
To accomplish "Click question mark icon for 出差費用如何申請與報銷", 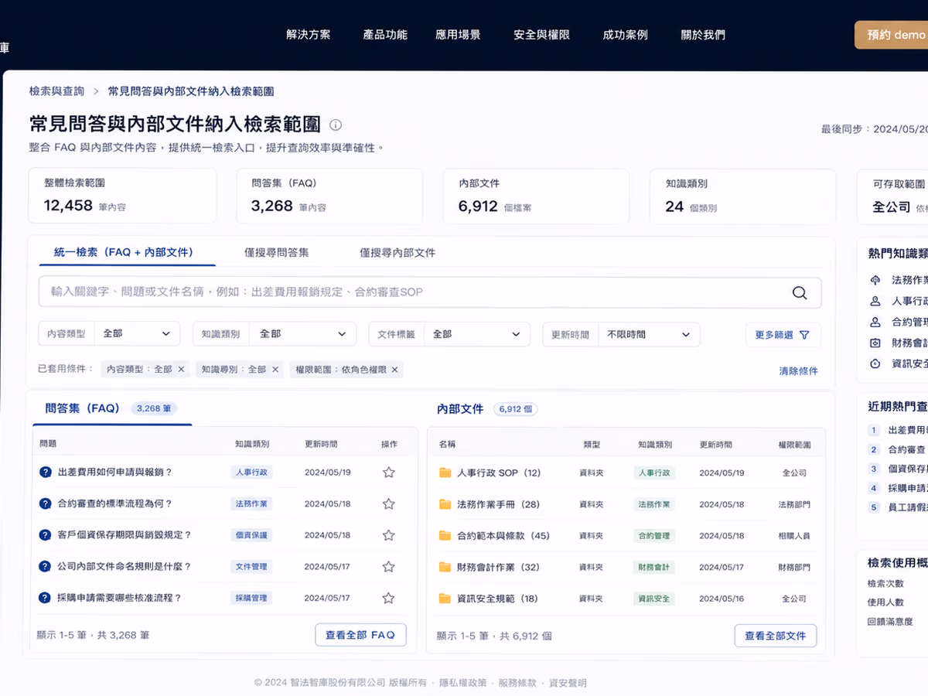I will 45,472.
